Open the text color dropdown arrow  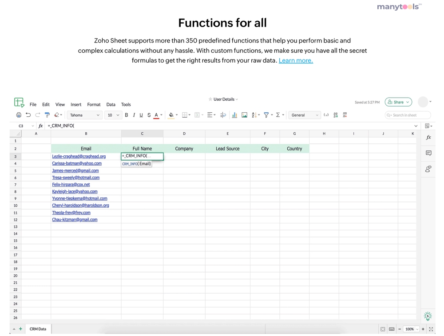(162, 115)
